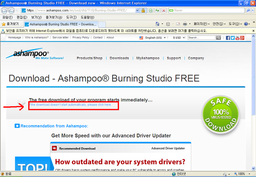The height and width of the screenshot is (177, 256).
Task: Open the Company navigation item
Action: click(x=196, y=58)
